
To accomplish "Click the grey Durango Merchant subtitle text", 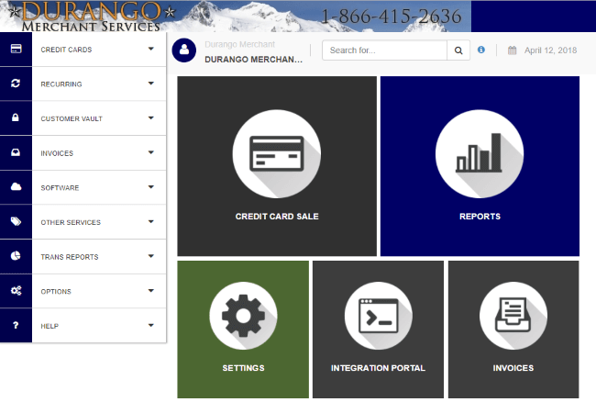I will click(x=239, y=44).
